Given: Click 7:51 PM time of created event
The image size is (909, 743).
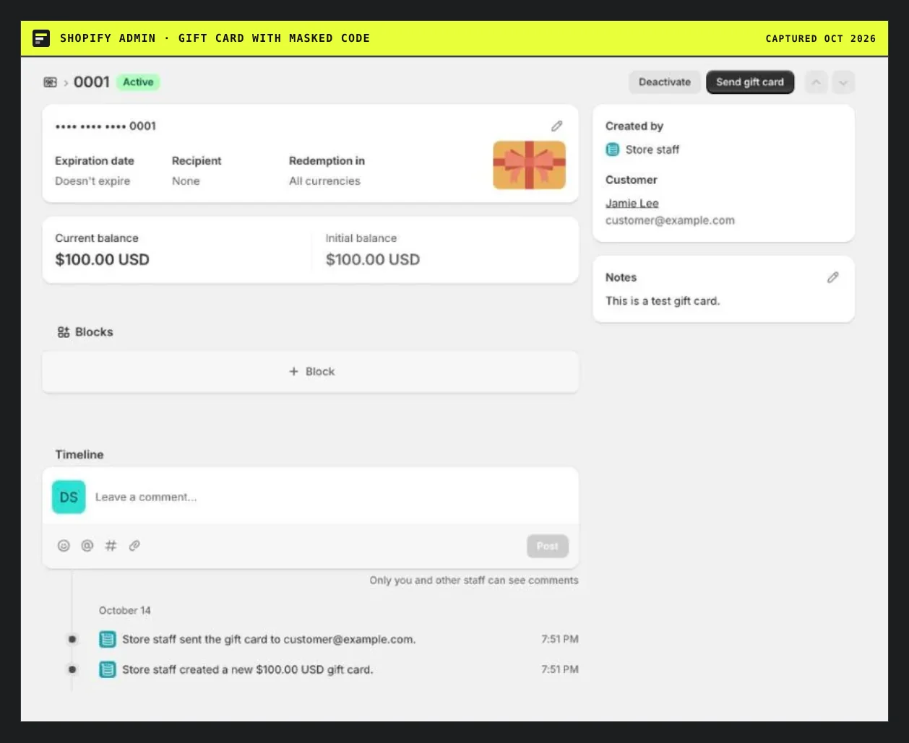Looking at the screenshot, I should pos(560,669).
